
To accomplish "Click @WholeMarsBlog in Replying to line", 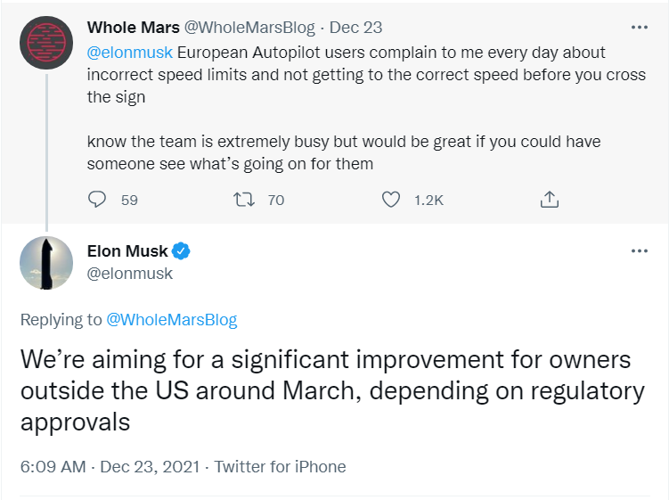I will tap(171, 320).
